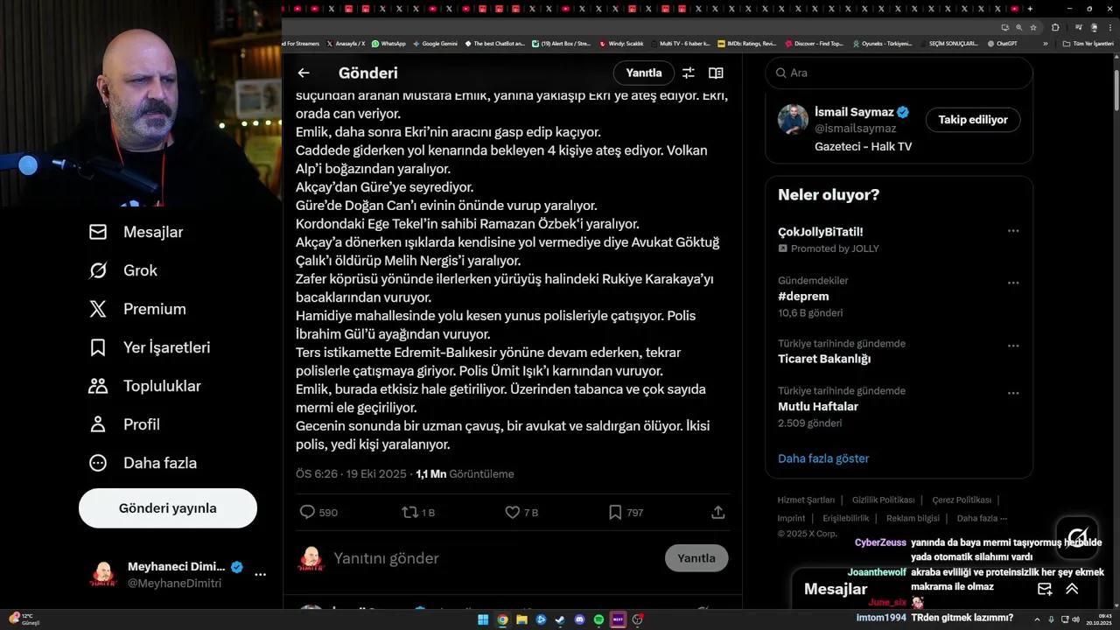Open Steam from the taskbar

coord(560,619)
